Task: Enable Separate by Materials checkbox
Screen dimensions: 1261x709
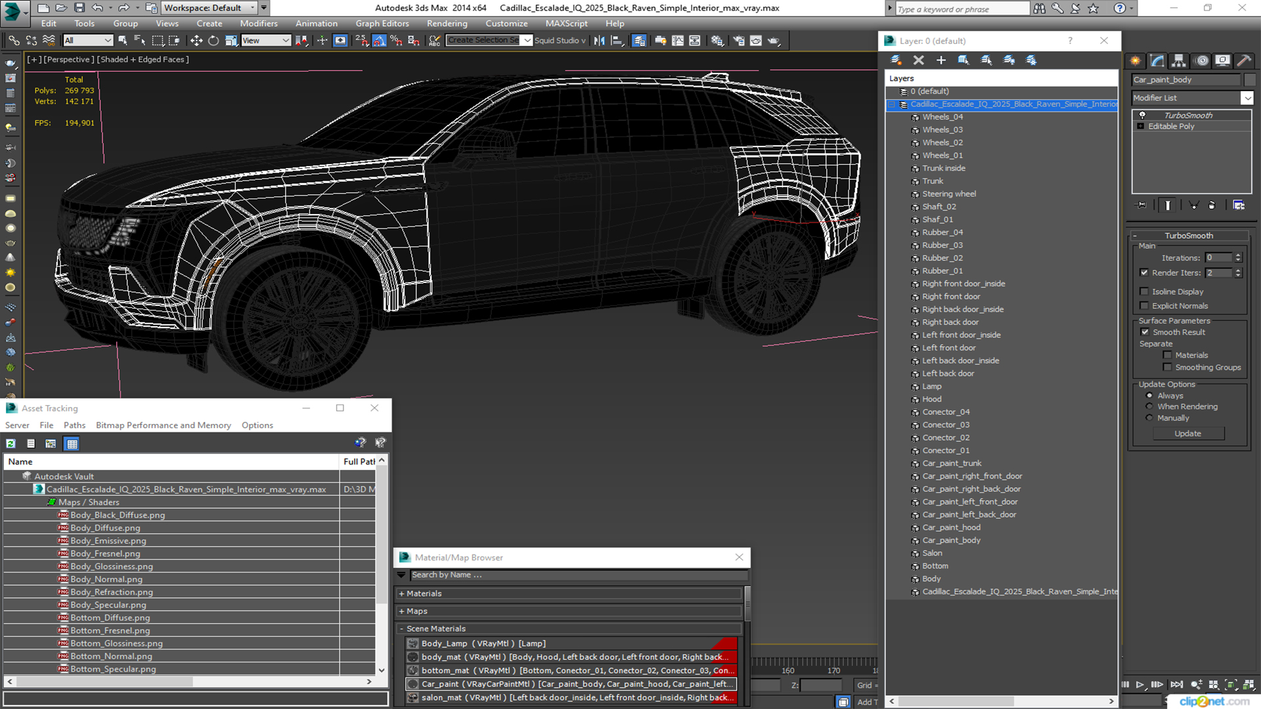Action: [1167, 355]
